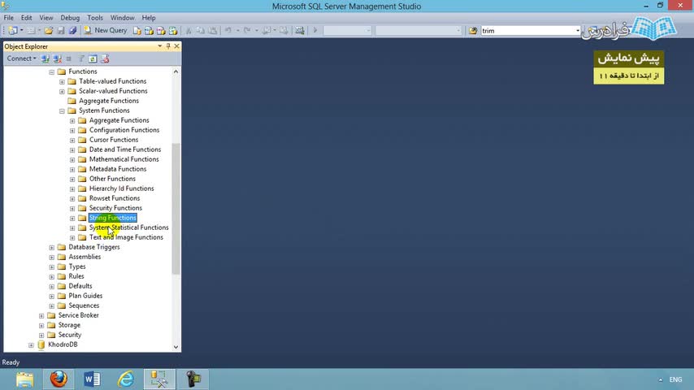Image resolution: width=694 pixels, height=390 pixels.
Task: Click the Analysis Services DMX Query icon
Action: (161, 31)
